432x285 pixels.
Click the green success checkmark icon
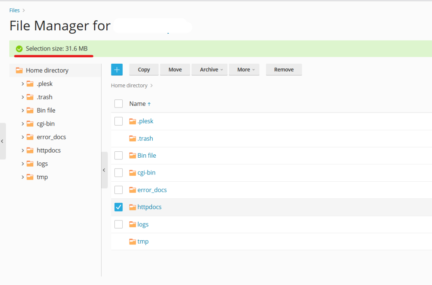tap(19, 49)
